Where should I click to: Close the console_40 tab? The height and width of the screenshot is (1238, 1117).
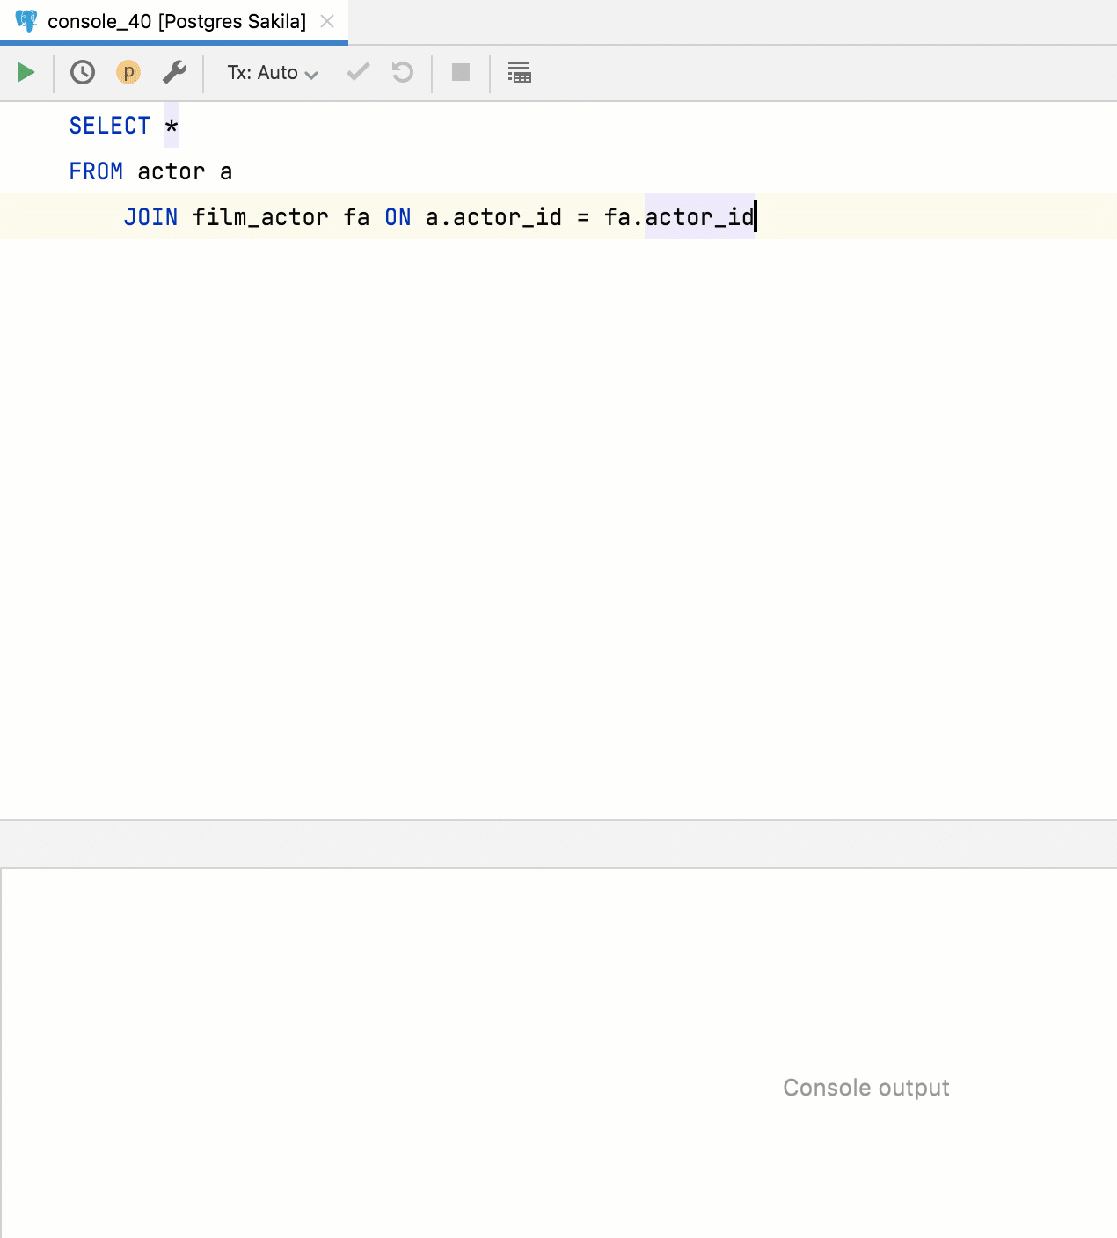click(327, 21)
